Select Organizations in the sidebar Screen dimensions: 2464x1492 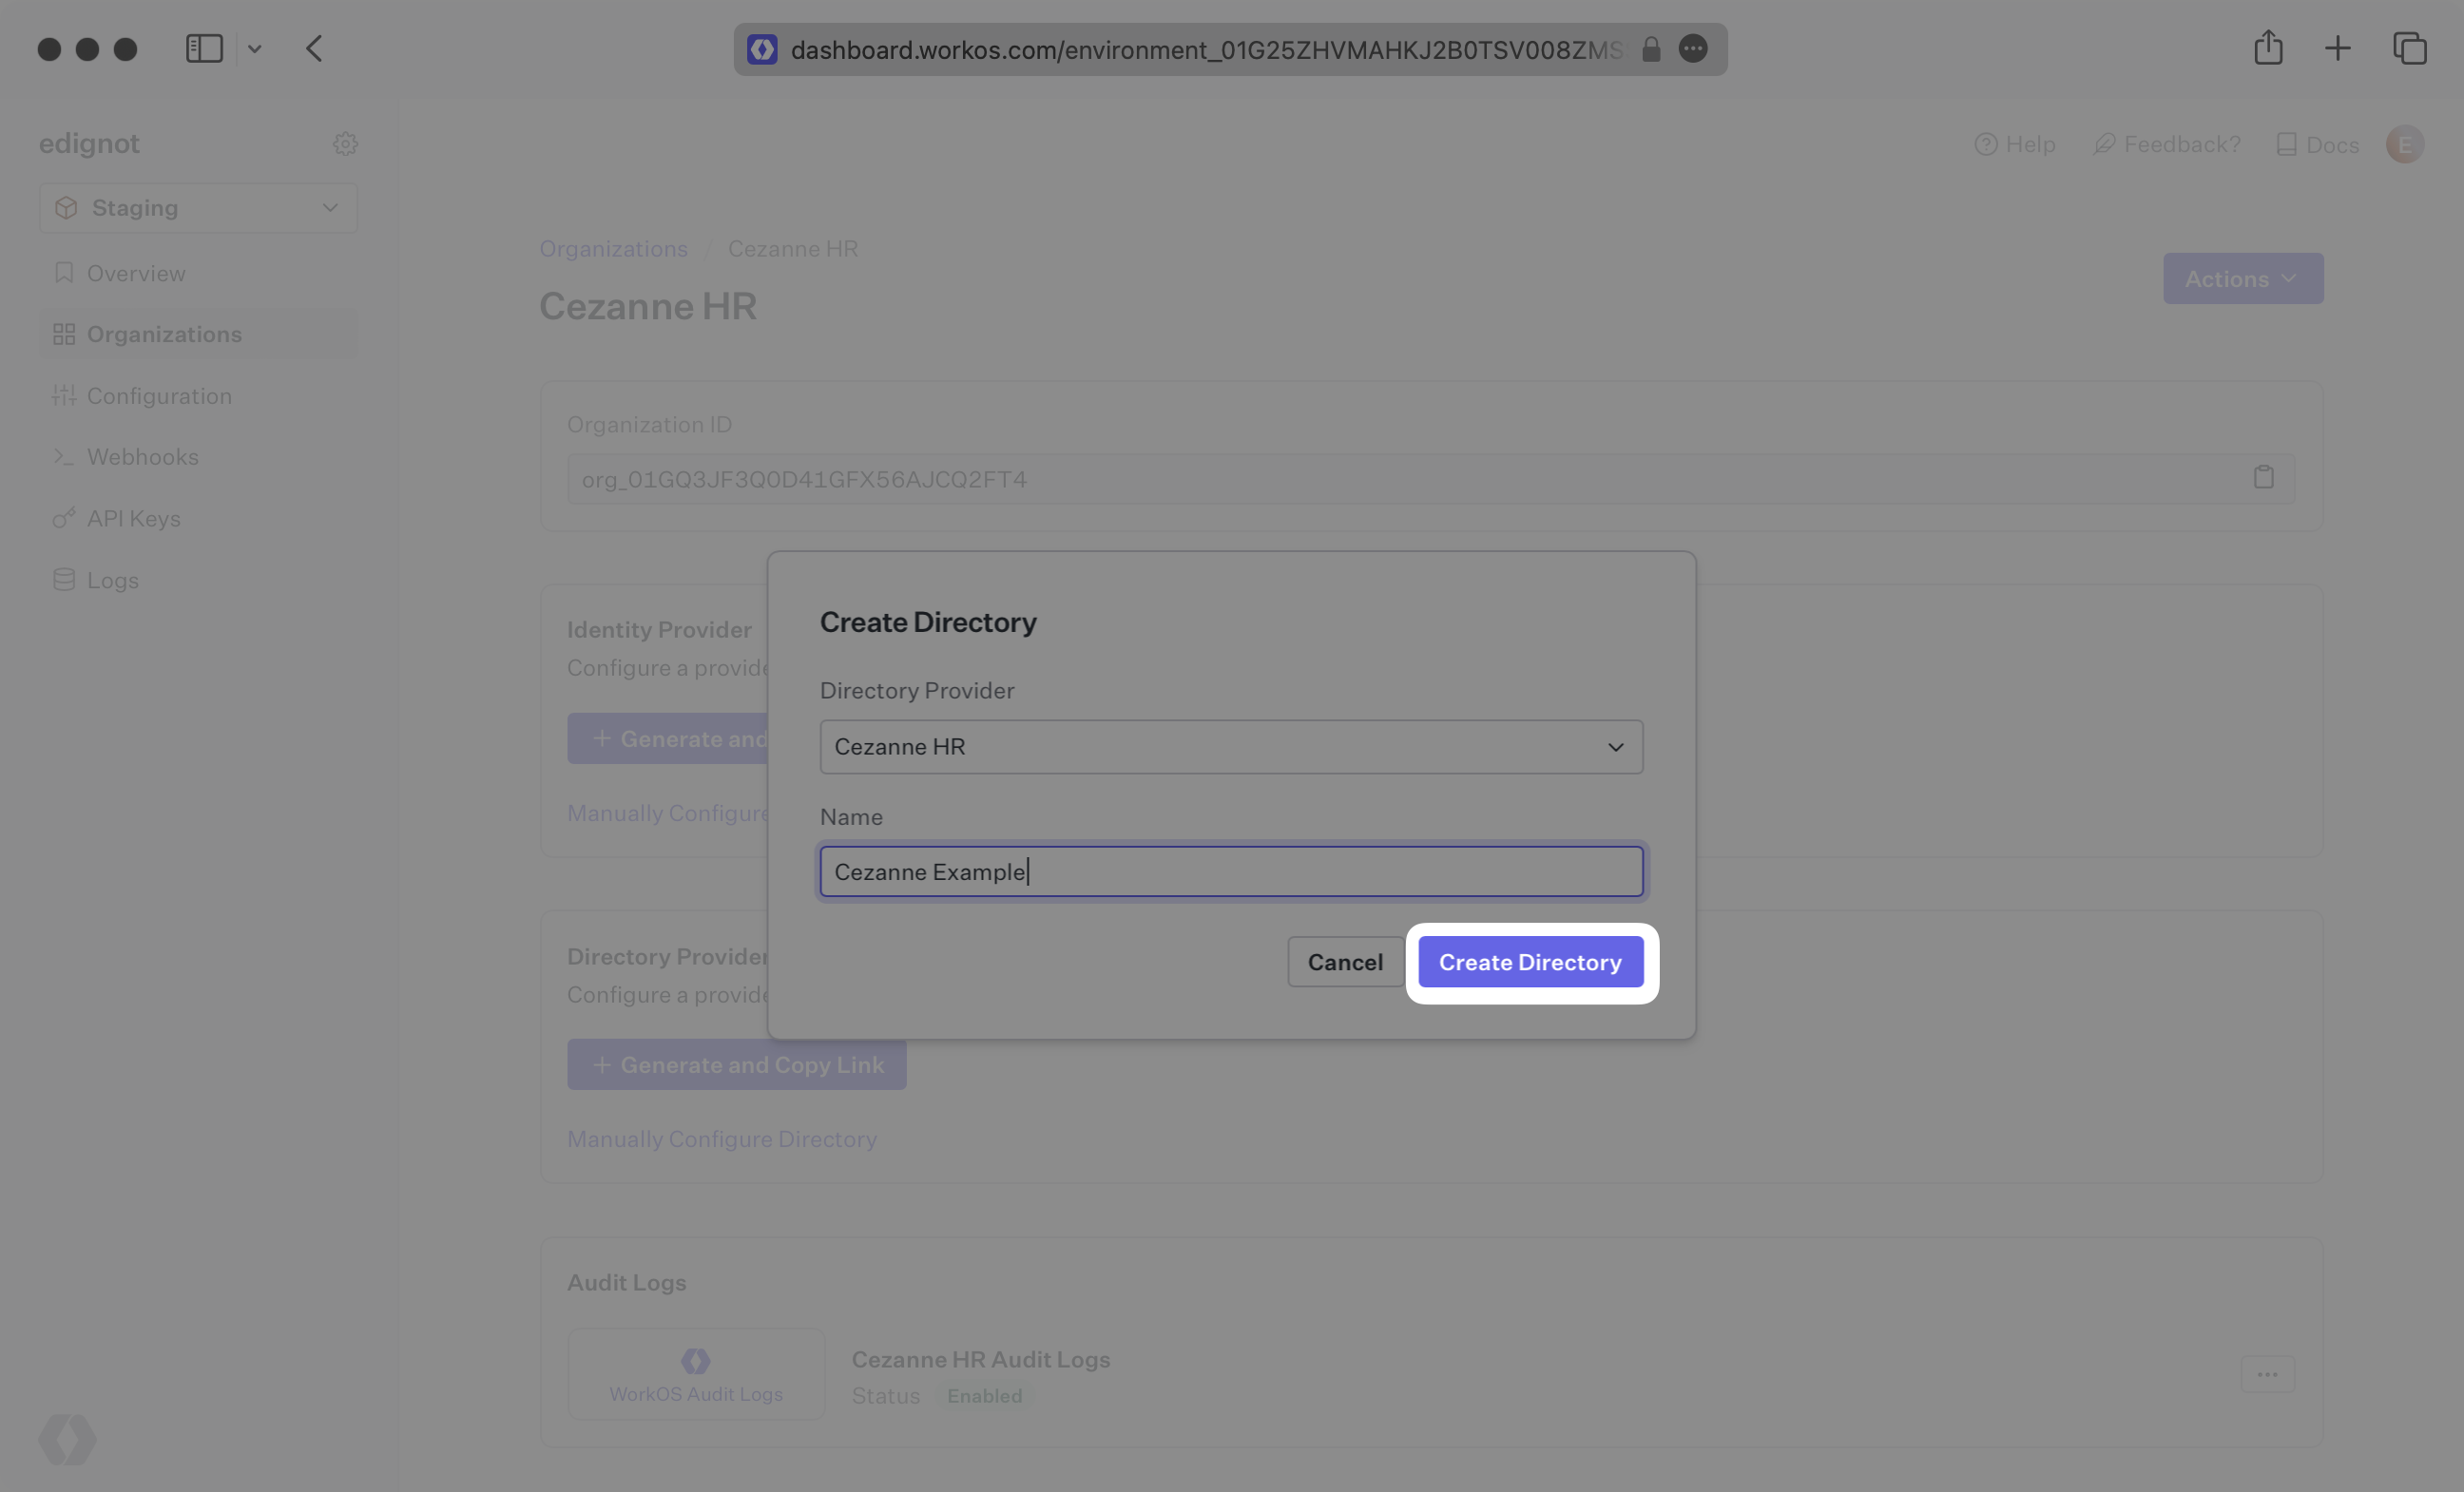(x=164, y=333)
